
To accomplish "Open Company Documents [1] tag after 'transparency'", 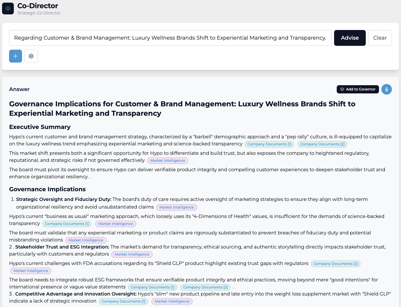I will coord(67,224).
